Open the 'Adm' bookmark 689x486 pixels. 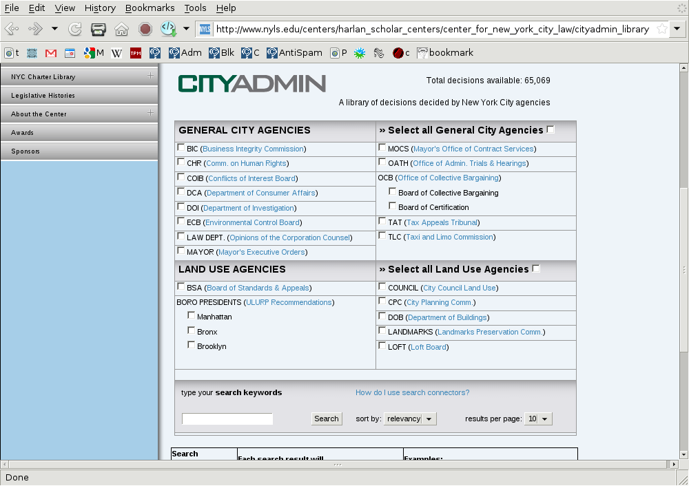[185, 53]
